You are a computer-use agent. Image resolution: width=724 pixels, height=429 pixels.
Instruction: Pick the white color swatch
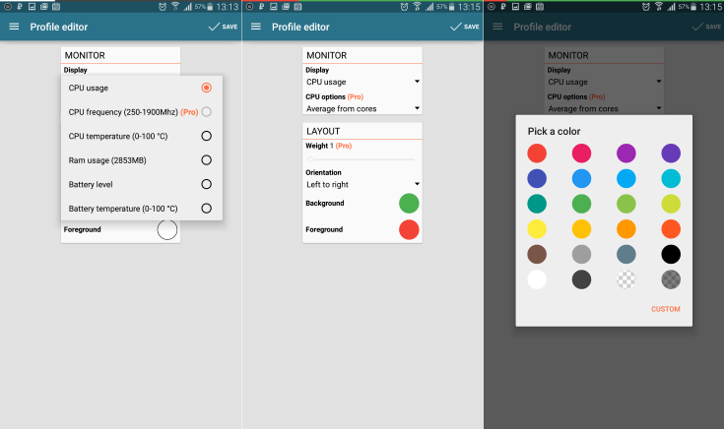coord(537,279)
